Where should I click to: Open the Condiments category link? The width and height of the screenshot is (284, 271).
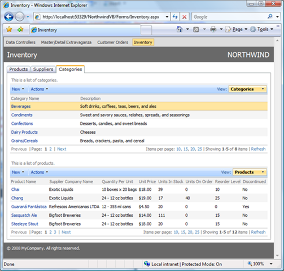tap(21, 115)
